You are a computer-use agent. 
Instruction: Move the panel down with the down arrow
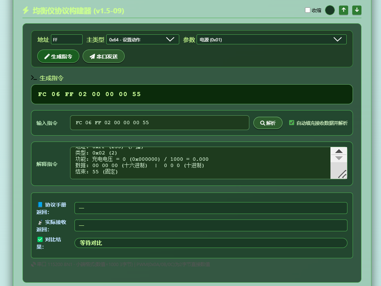(357, 10)
